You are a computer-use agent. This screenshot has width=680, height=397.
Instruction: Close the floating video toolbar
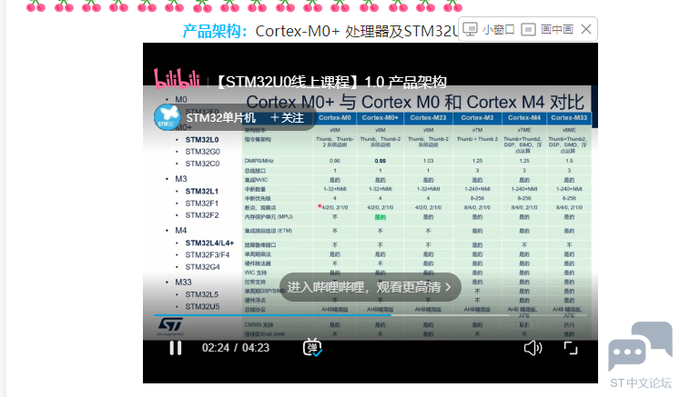tap(586, 29)
